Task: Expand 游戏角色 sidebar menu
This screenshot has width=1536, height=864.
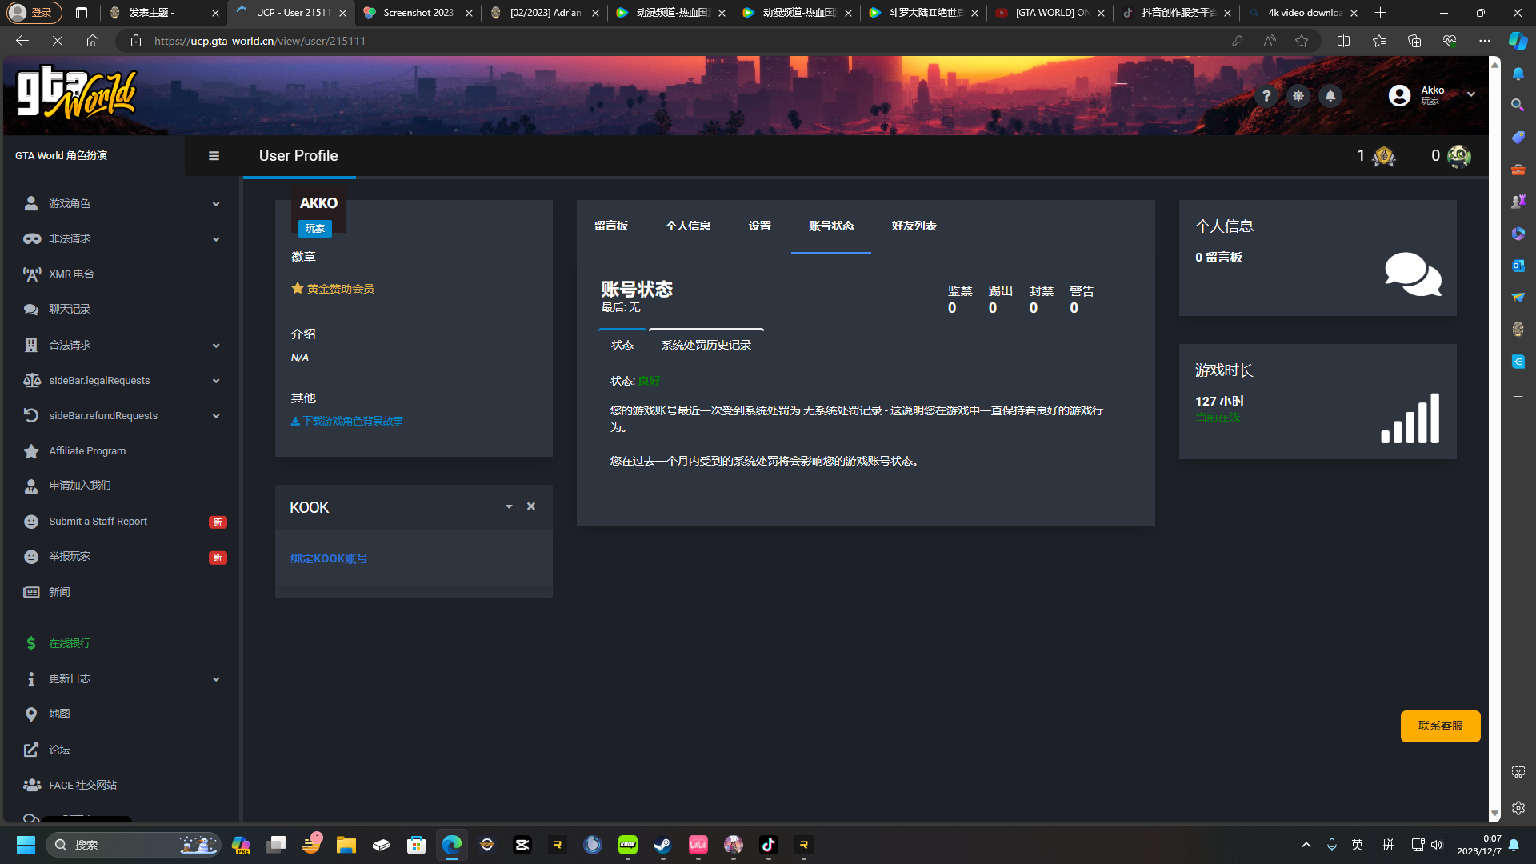Action: tap(120, 204)
